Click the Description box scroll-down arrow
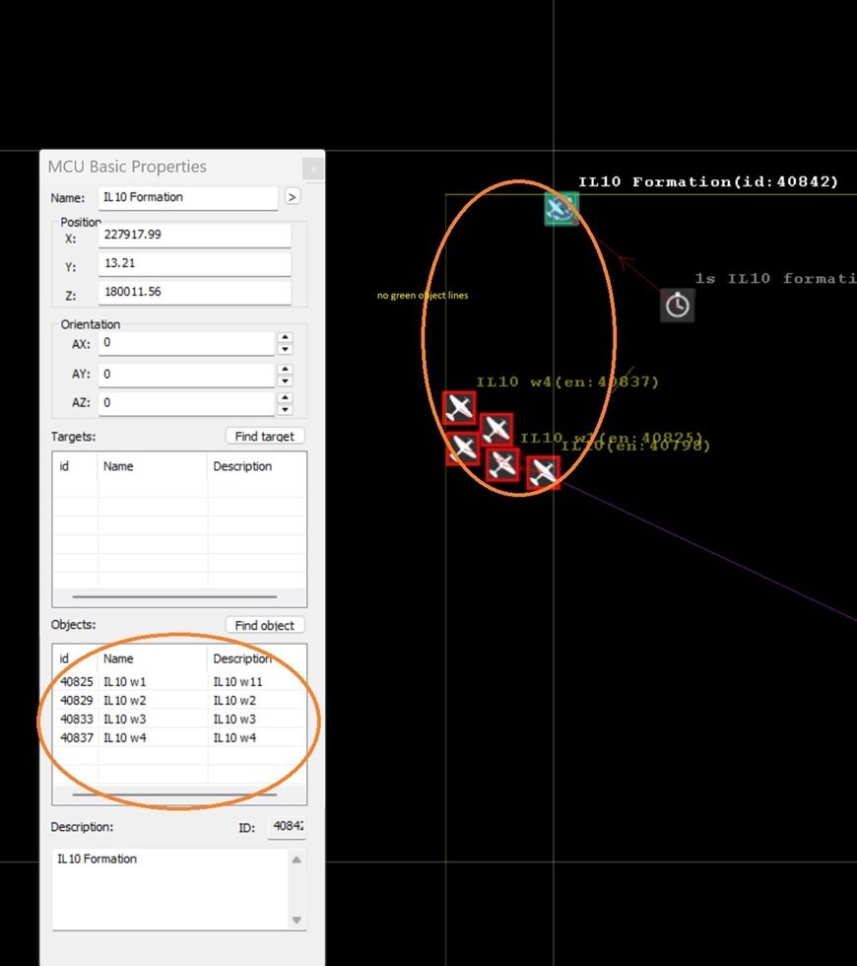The width and height of the screenshot is (857, 966). coord(297,920)
